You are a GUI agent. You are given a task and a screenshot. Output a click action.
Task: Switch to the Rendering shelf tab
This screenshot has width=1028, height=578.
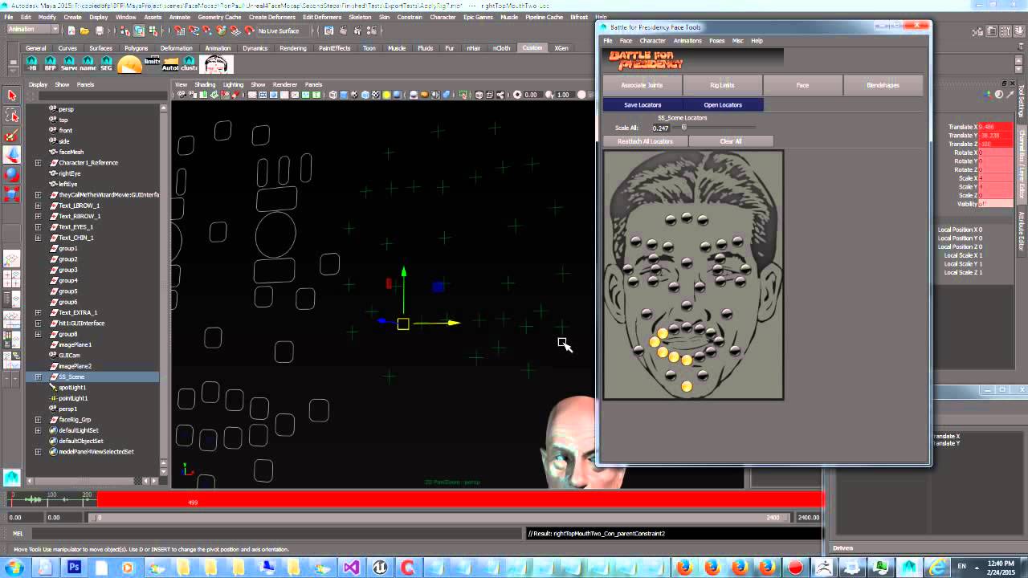click(x=293, y=48)
